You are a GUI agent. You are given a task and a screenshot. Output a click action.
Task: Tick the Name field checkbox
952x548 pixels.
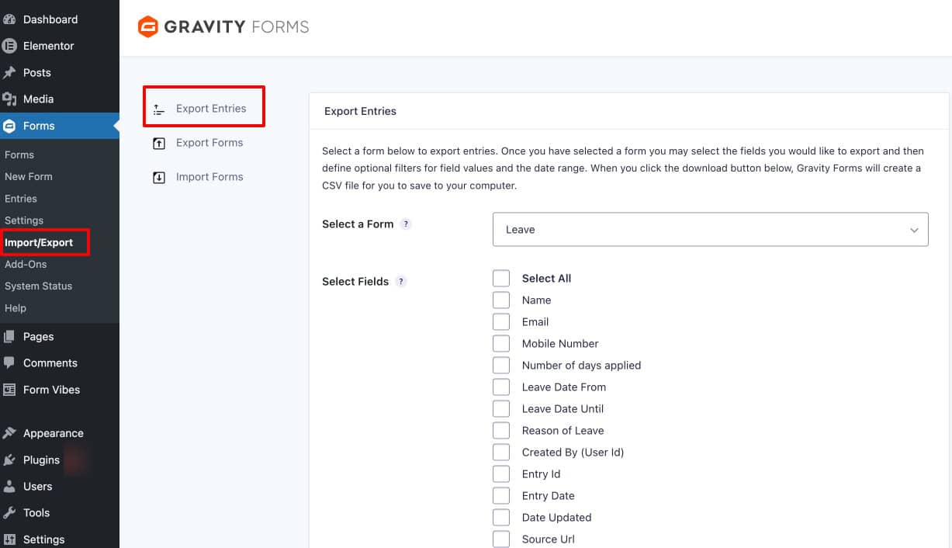(x=501, y=300)
